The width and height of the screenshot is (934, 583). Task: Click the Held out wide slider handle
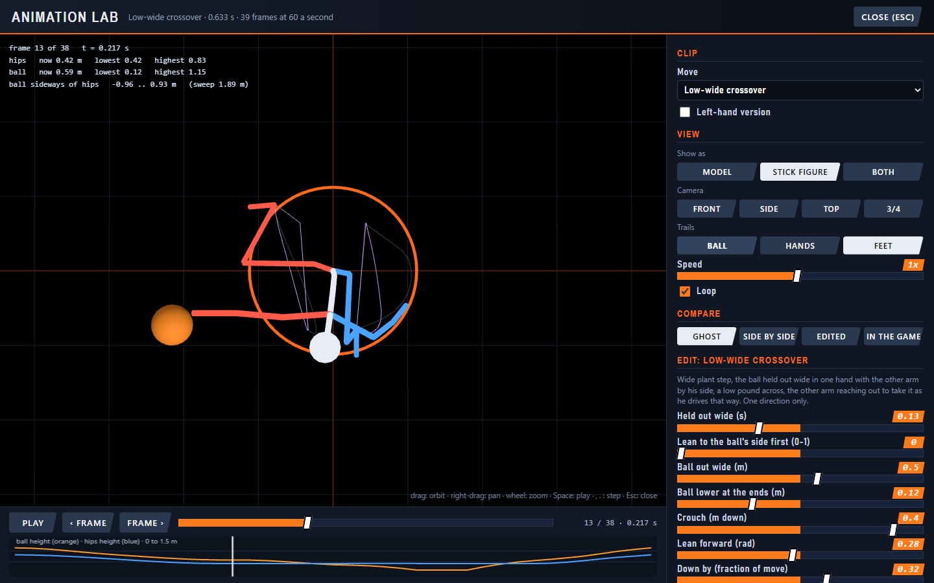point(759,428)
